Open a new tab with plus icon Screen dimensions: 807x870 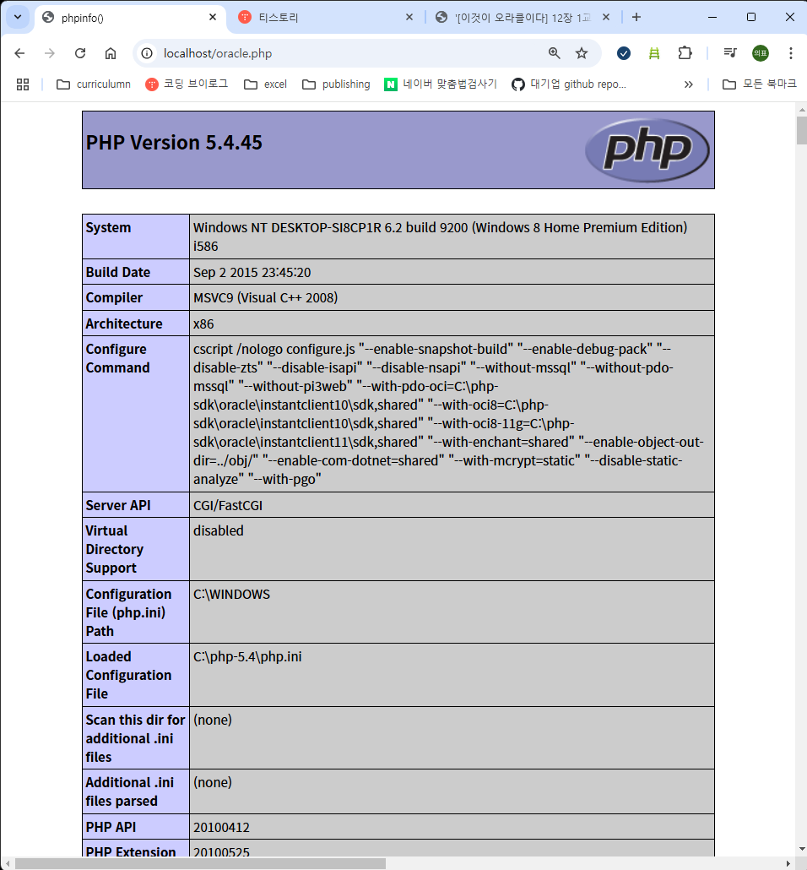(x=636, y=18)
